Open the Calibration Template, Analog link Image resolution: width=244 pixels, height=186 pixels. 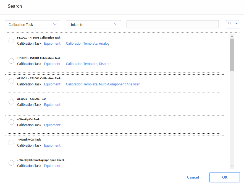pos(88,44)
